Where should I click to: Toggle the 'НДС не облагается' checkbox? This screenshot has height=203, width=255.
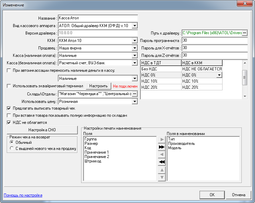pos(9,122)
